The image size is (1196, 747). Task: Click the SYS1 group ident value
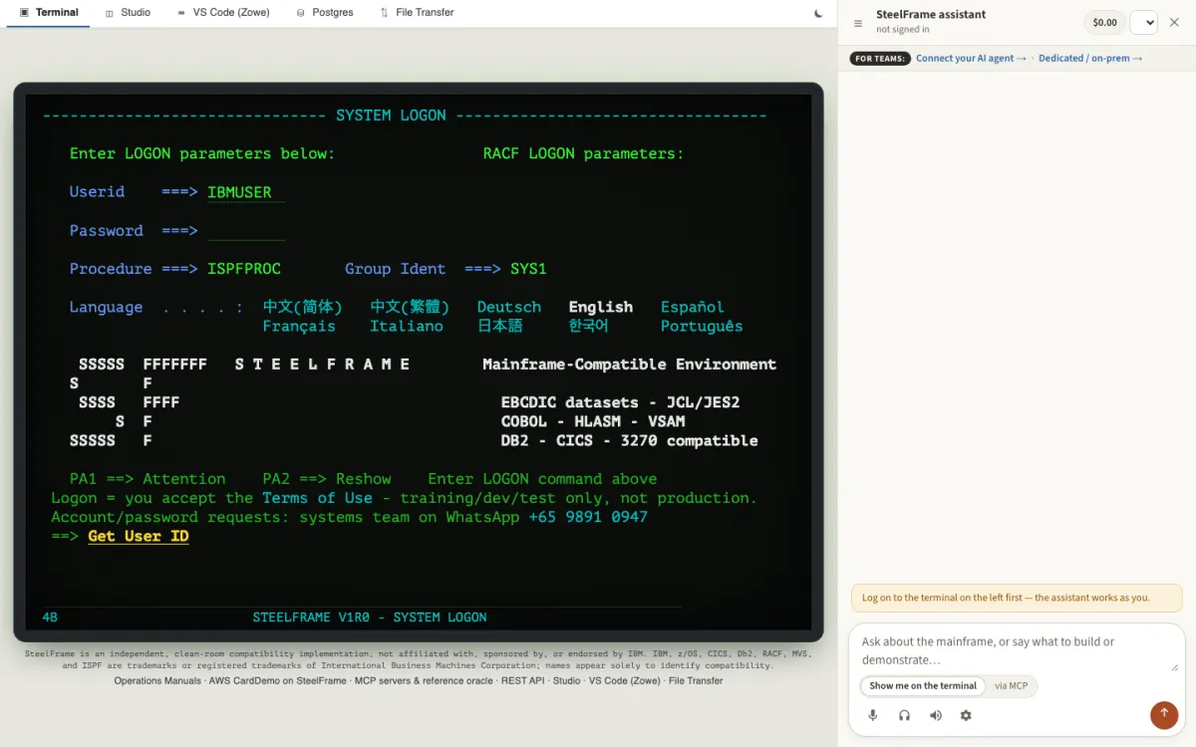(x=528, y=269)
